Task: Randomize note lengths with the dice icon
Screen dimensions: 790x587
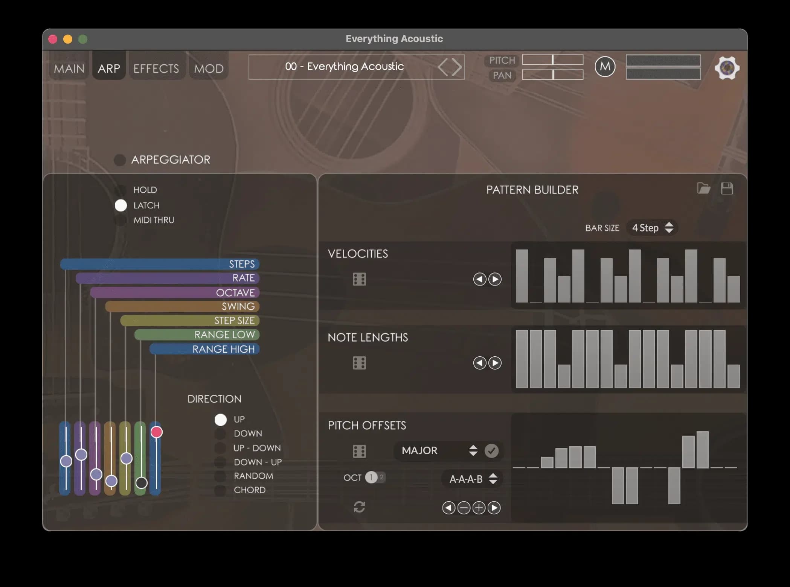Action: (359, 363)
